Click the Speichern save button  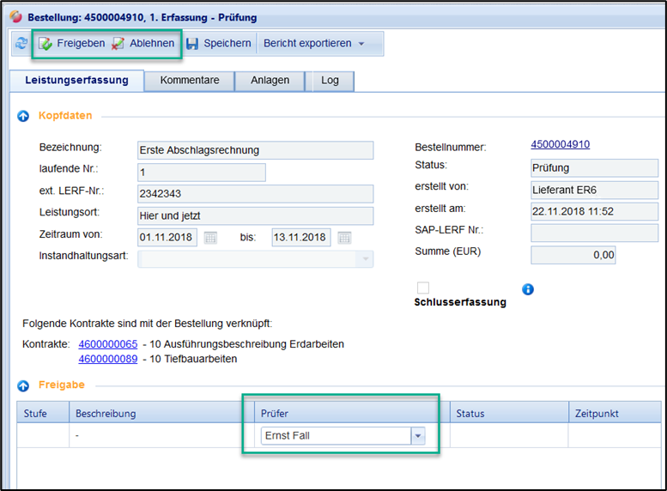219,43
